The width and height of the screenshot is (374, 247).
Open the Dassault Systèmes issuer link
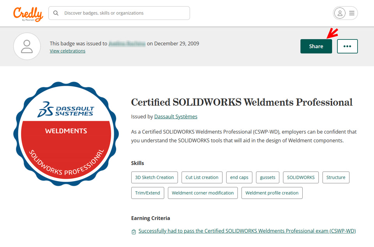(176, 116)
